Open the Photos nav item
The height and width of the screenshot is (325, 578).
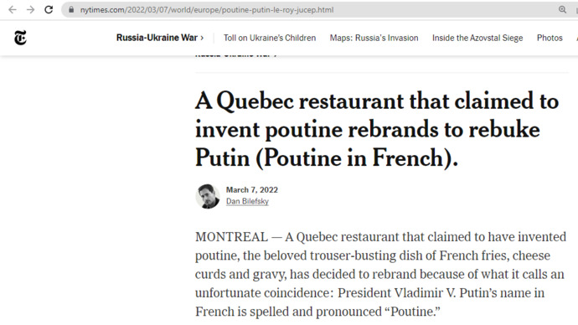550,38
